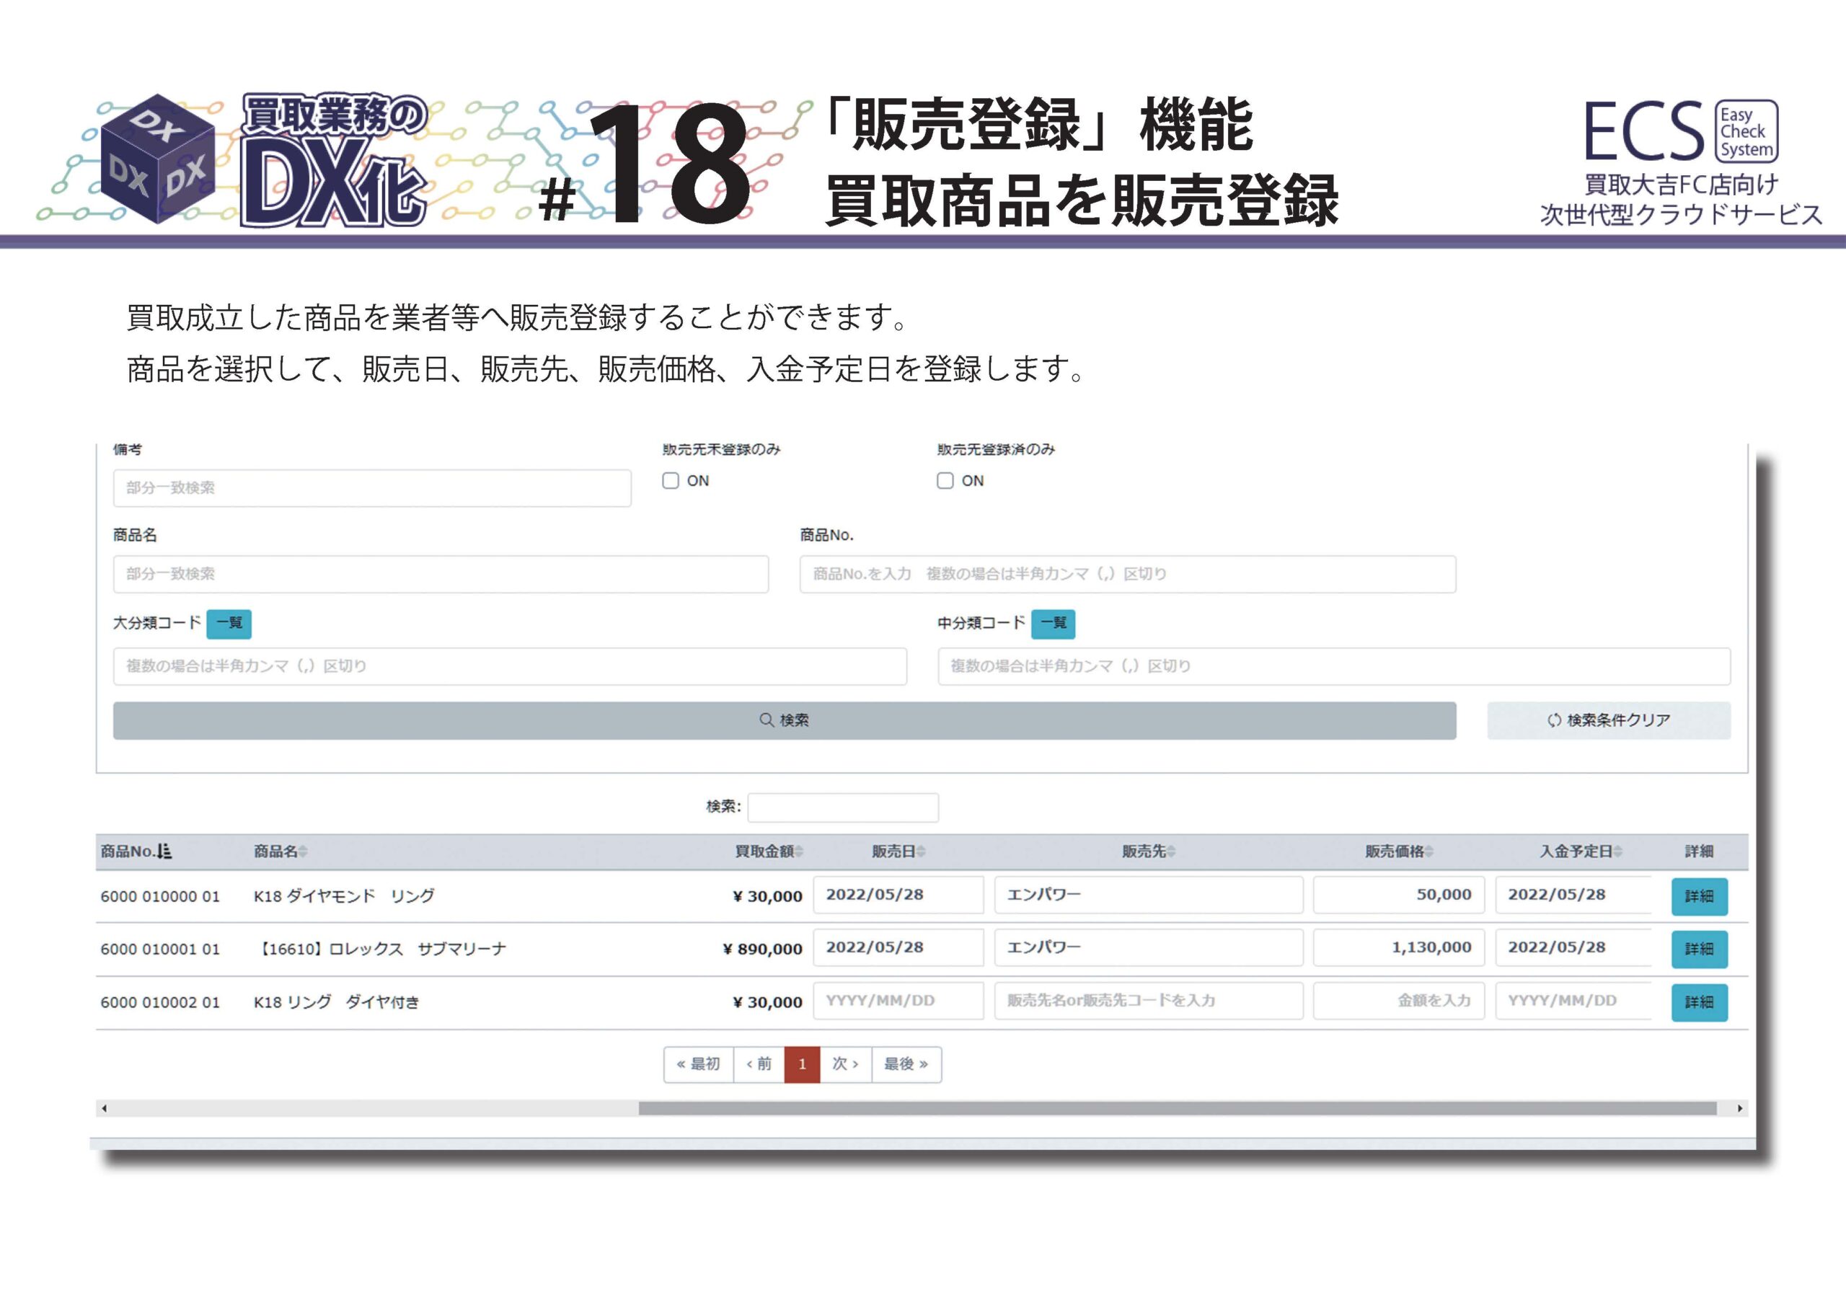Click the horizontal scrollbar thumb

point(1177,1109)
